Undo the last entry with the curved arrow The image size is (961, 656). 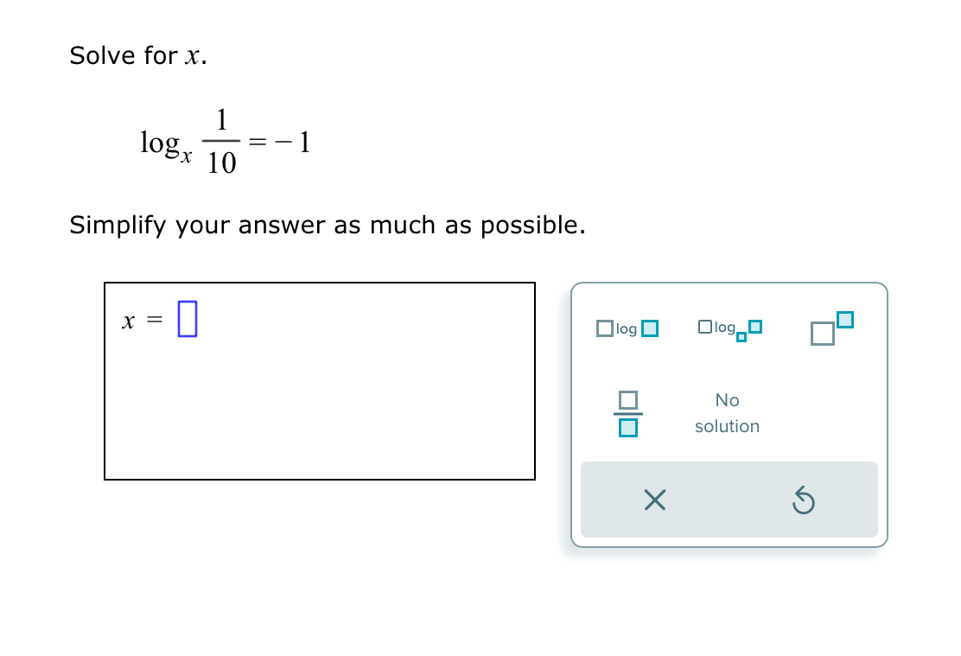click(x=803, y=500)
